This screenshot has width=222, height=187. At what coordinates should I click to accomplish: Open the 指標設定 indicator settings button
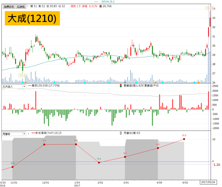[9, 6]
